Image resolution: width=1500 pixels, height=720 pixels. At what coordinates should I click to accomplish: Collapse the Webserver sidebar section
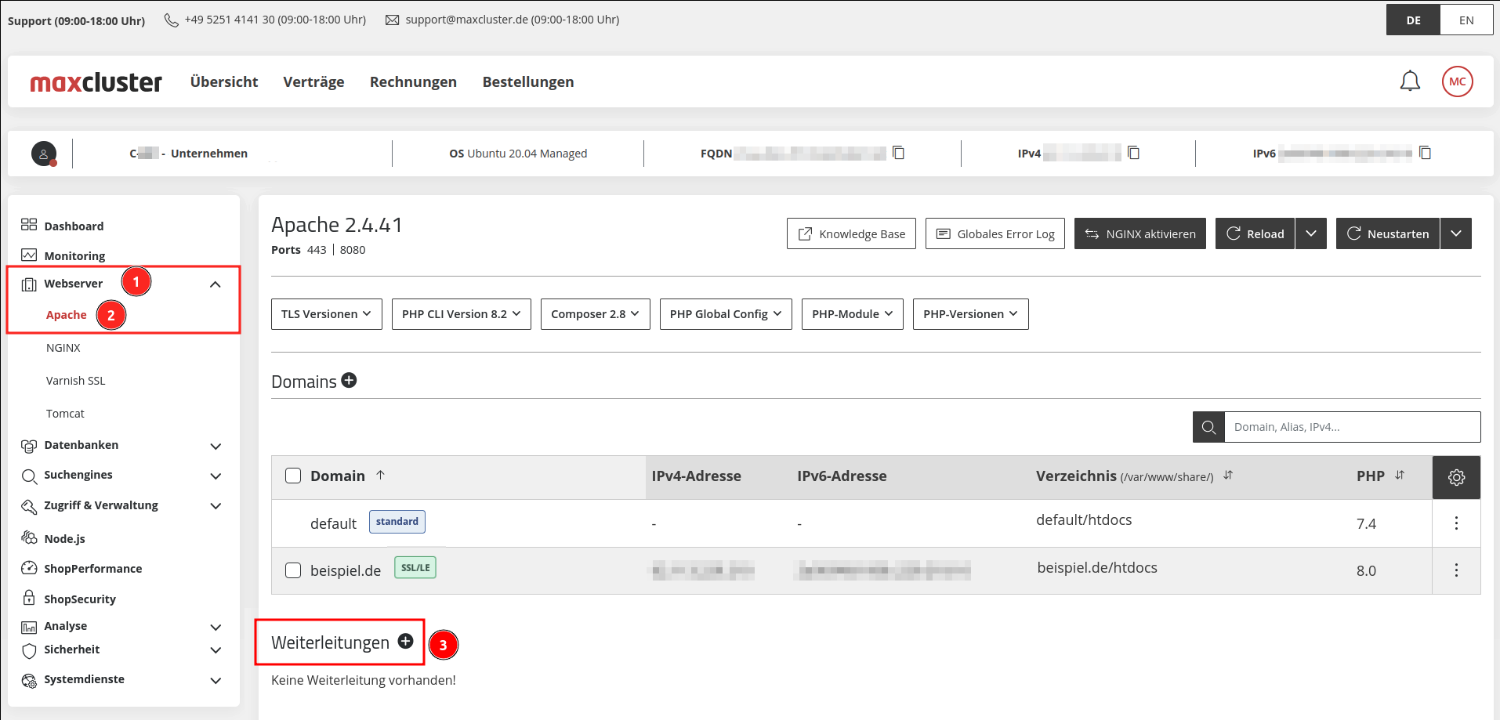coord(216,284)
